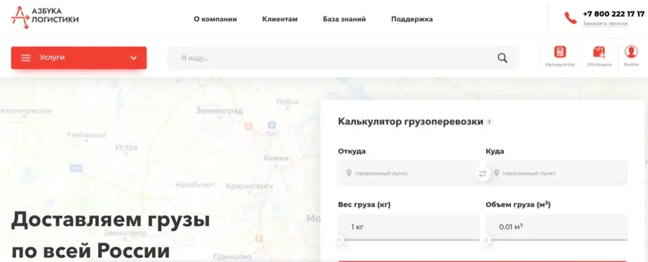The image size is (648, 262).
Task: Click the Войти user profile icon
Action: pos(631,51)
